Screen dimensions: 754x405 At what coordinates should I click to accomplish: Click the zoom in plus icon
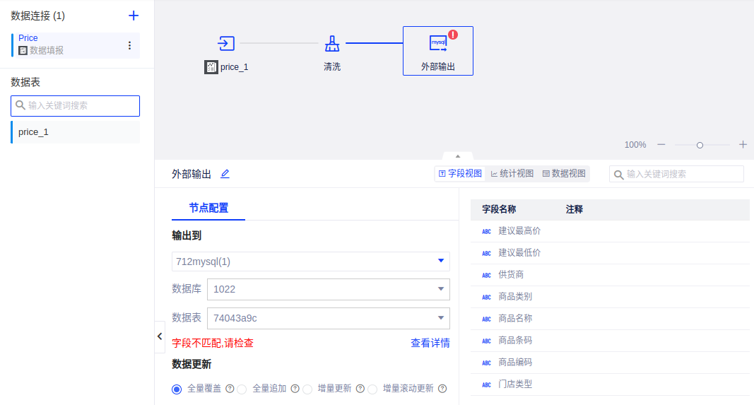(743, 144)
